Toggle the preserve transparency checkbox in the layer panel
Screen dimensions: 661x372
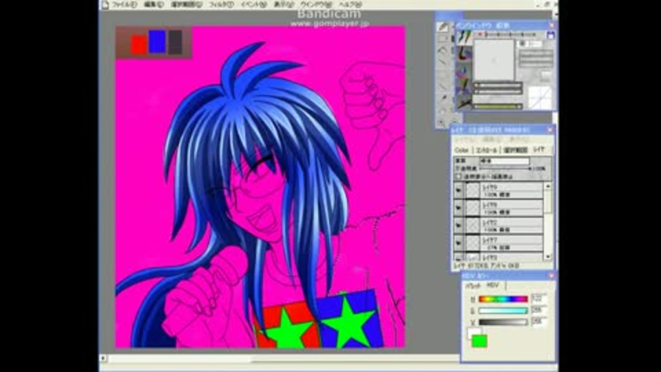click(459, 176)
